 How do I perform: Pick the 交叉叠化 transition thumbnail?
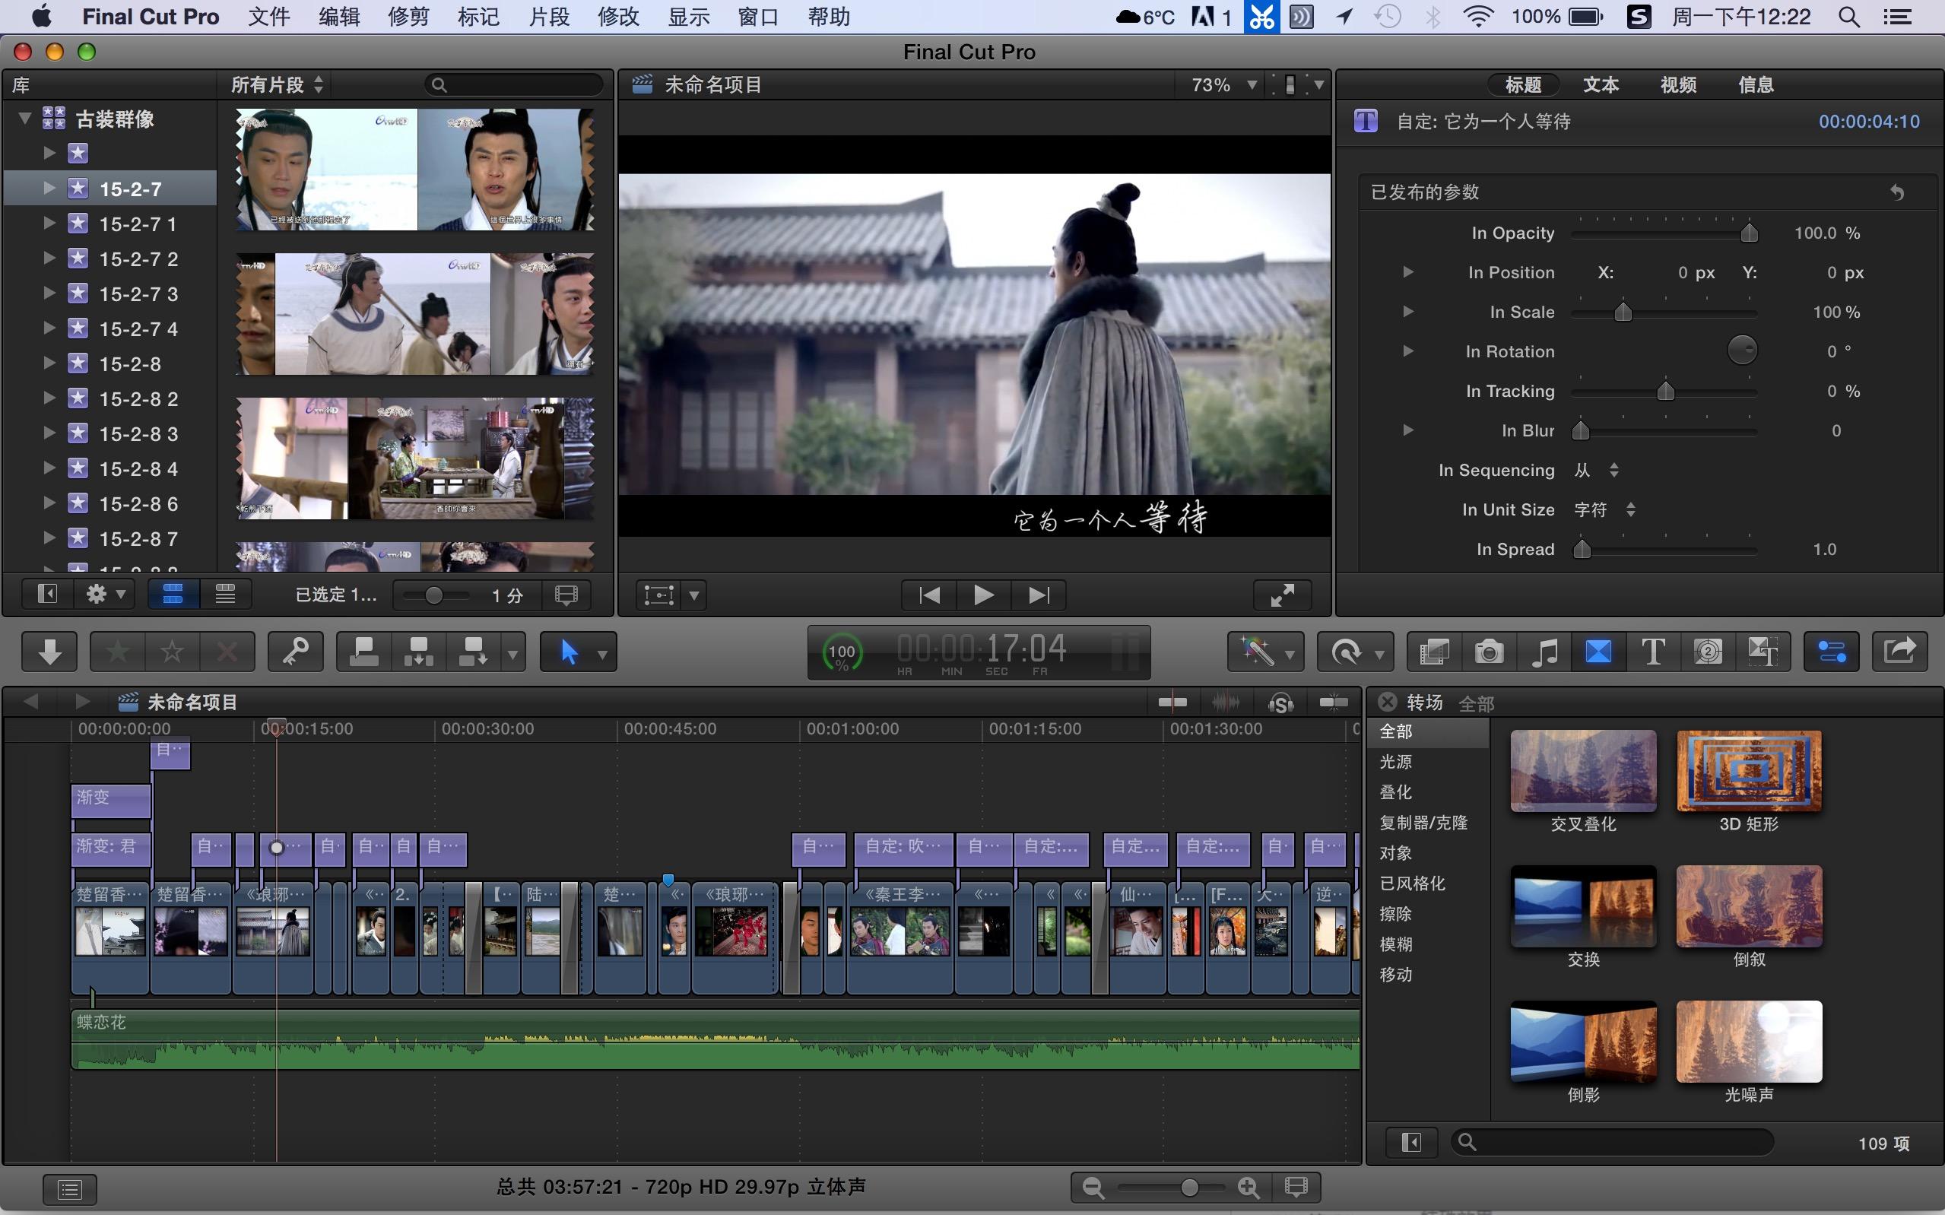coord(1582,771)
